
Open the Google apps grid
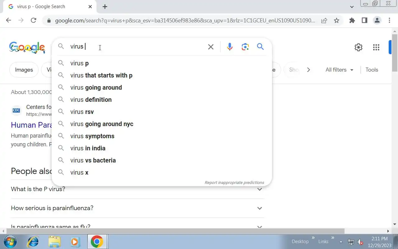376,47
